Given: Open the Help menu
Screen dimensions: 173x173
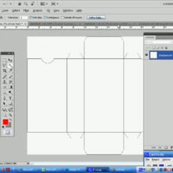Looking at the screenshot, I should (79, 11).
